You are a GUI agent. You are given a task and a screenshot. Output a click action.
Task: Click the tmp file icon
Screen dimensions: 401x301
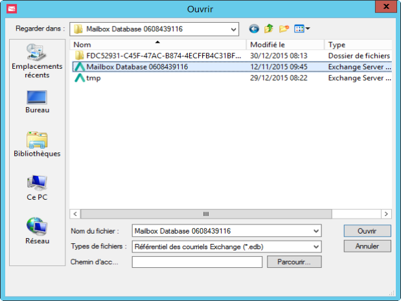pos(80,78)
